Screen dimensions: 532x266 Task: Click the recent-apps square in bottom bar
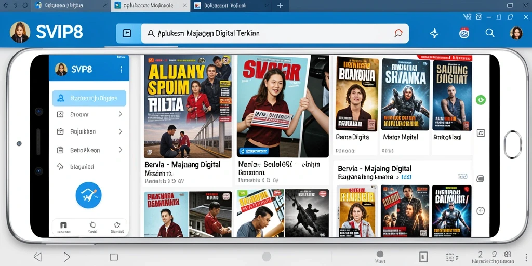114,257
